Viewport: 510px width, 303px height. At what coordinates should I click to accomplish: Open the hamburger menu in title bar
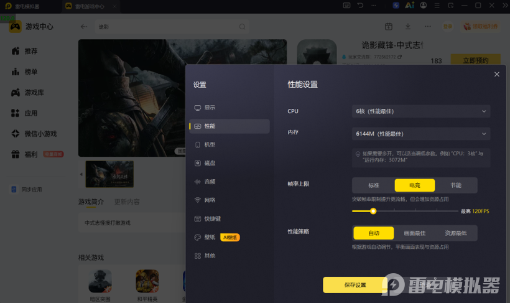pyautogui.click(x=437, y=6)
